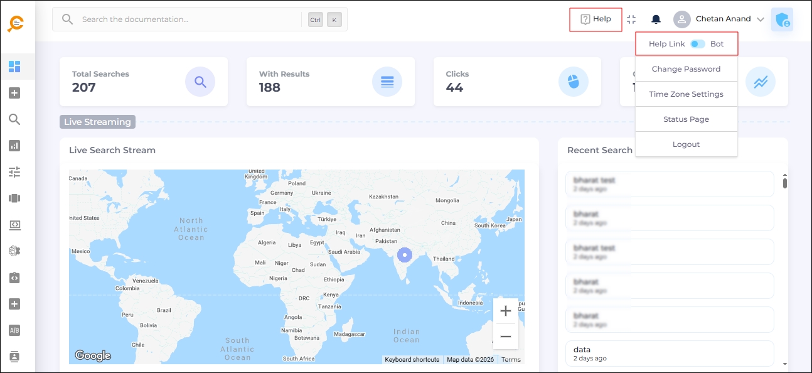Zoom in on the map
Image resolution: width=812 pixels, height=373 pixels.
click(505, 311)
